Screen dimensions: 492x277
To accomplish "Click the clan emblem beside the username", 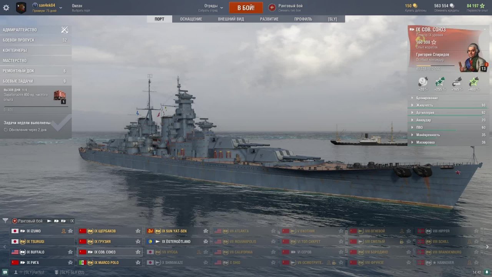I will tap(21, 8).
